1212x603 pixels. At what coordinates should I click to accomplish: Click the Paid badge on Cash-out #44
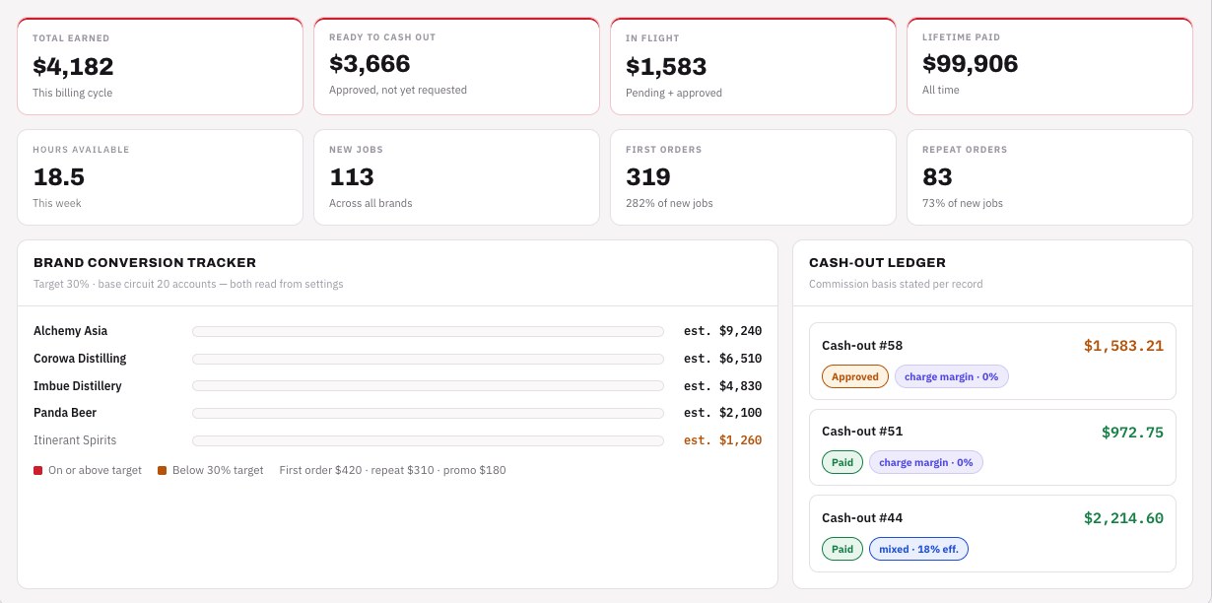point(842,549)
